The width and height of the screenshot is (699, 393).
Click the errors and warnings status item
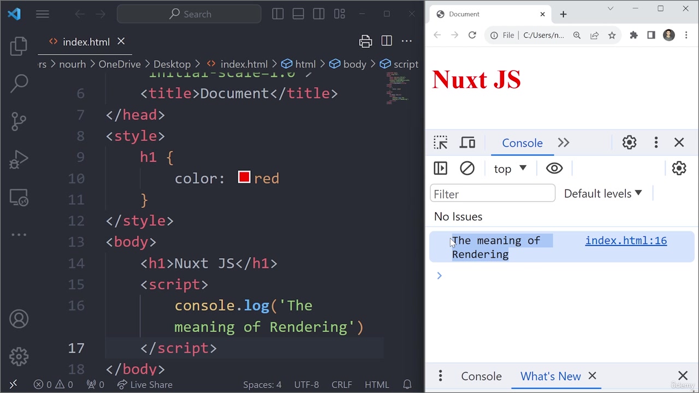pyautogui.click(x=53, y=385)
